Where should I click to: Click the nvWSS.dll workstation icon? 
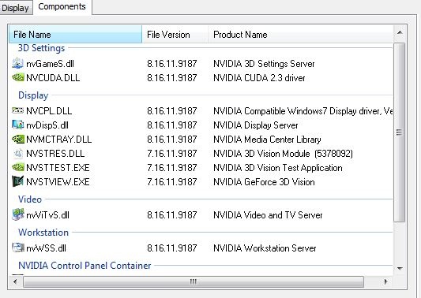[x=17, y=248]
